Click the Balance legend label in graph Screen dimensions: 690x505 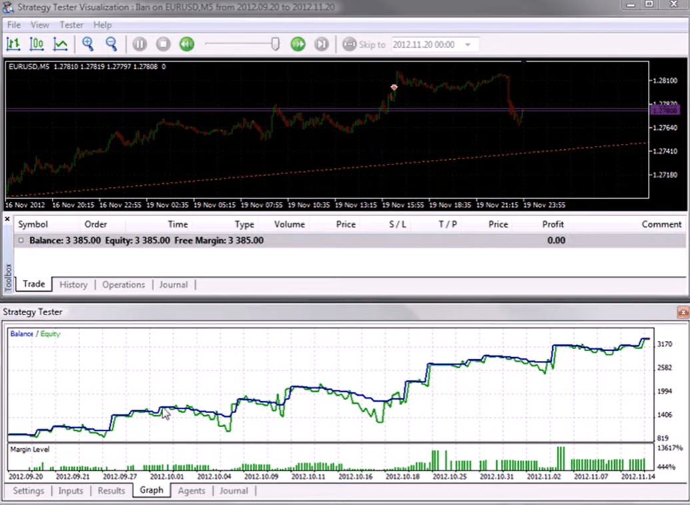coord(21,334)
